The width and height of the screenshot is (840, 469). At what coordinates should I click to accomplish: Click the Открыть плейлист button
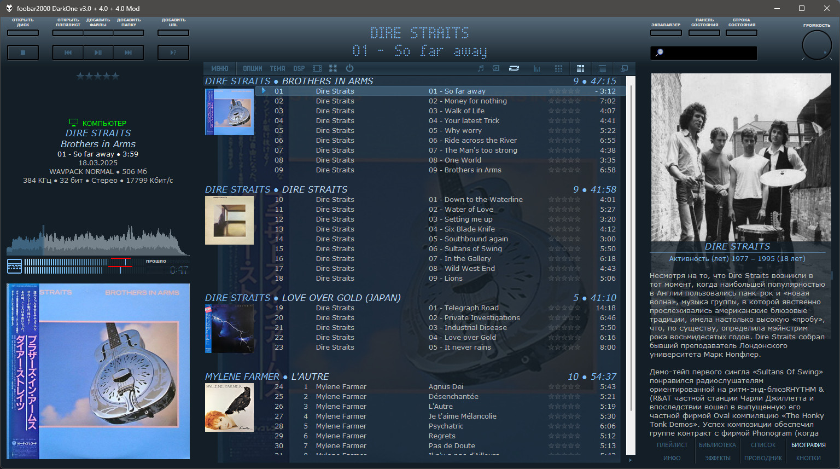pos(68,33)
